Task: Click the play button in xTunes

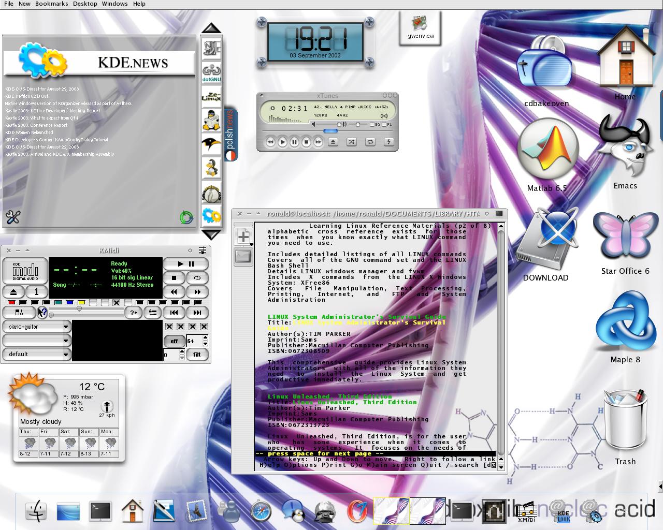Action: pyautogui.click(x=282, y=141)
